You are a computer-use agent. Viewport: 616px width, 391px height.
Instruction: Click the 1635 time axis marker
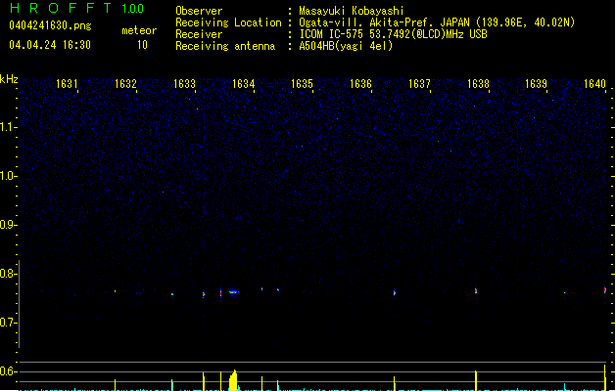coord(302,84)
